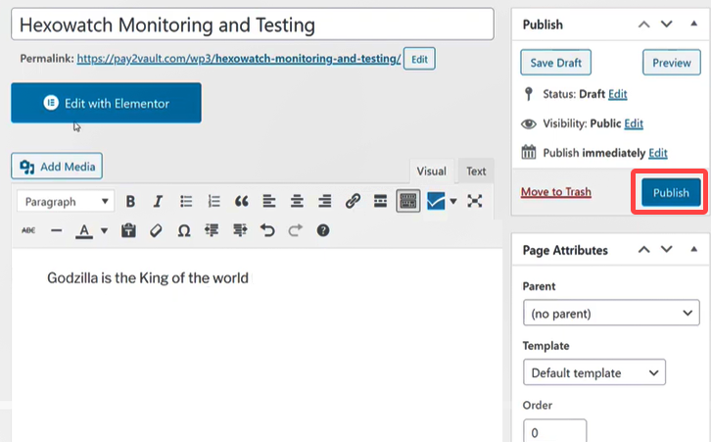The height and width of the screenshot is (442, 711).
Task: Enable distraction-free fullscreen writing mode
Action: (x=475, y=201)
